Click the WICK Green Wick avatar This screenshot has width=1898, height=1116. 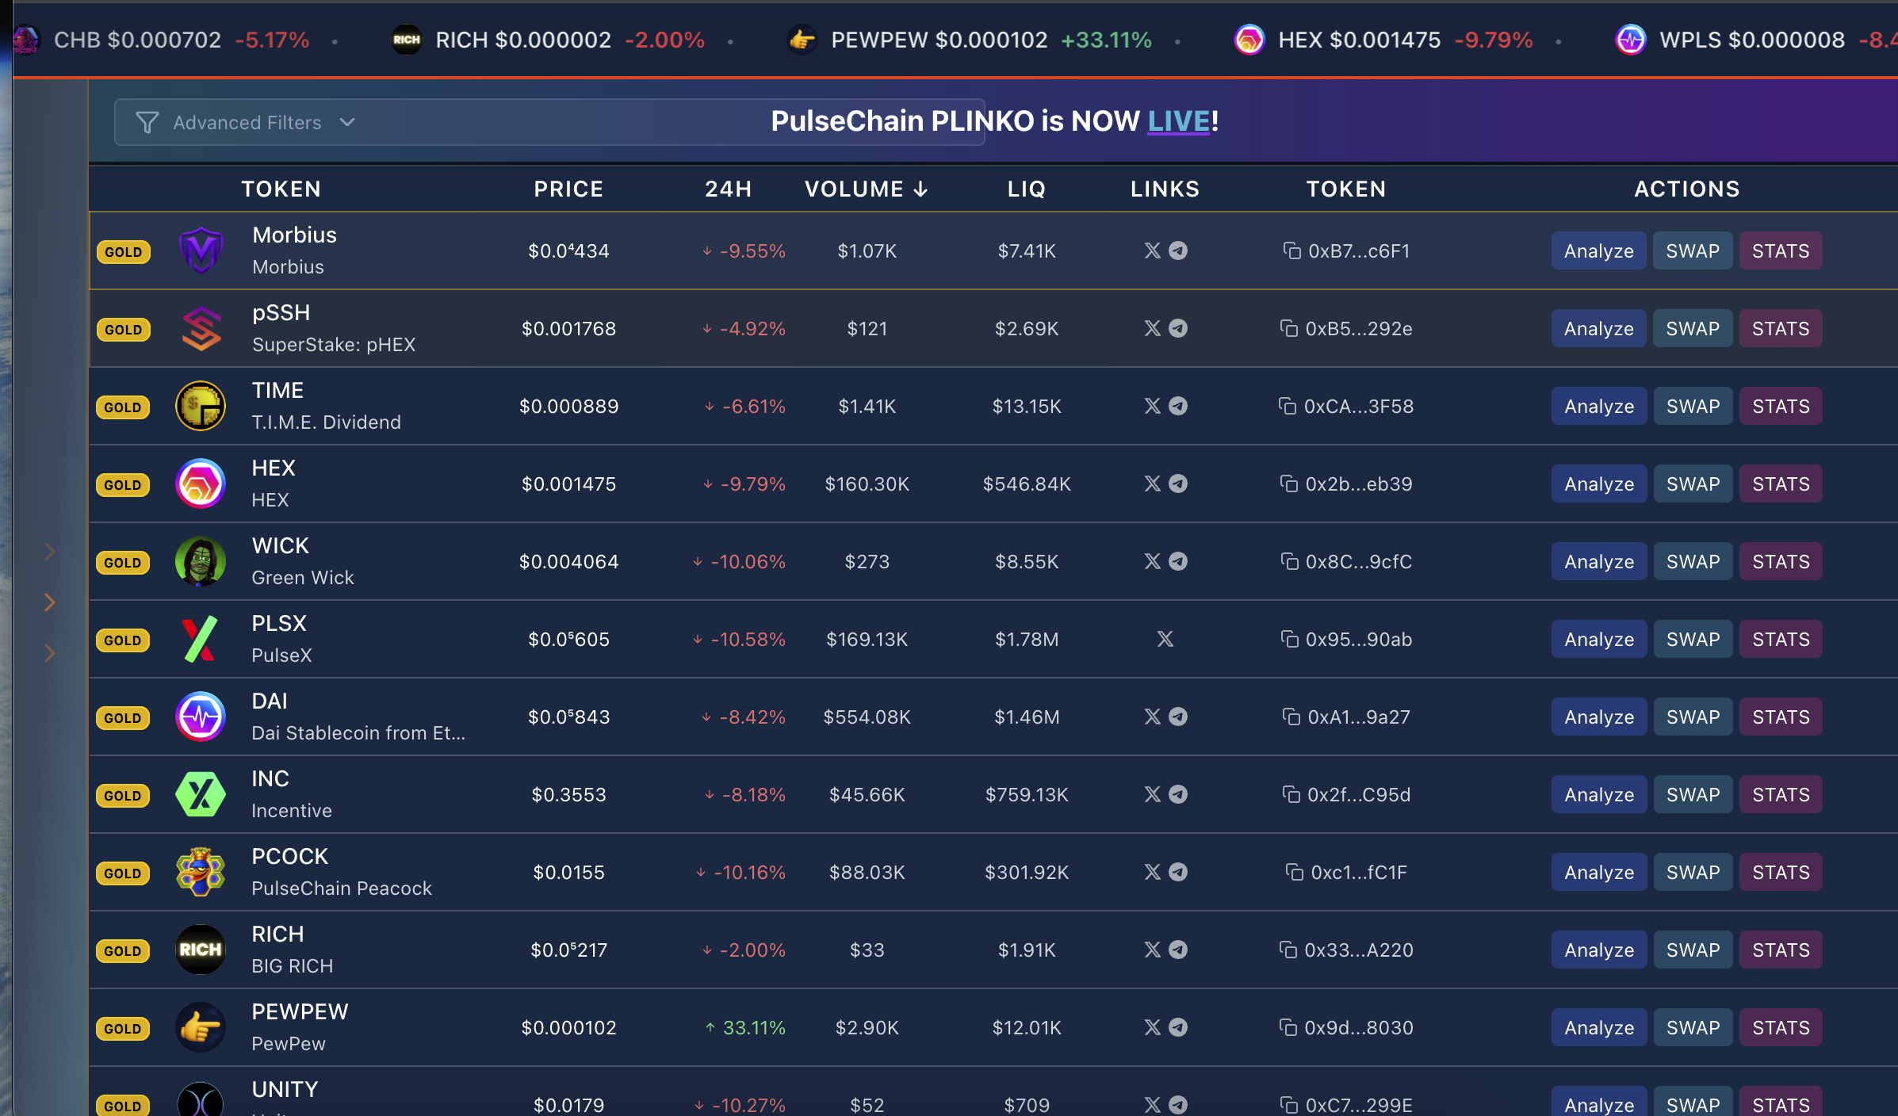tap(200, 562)
